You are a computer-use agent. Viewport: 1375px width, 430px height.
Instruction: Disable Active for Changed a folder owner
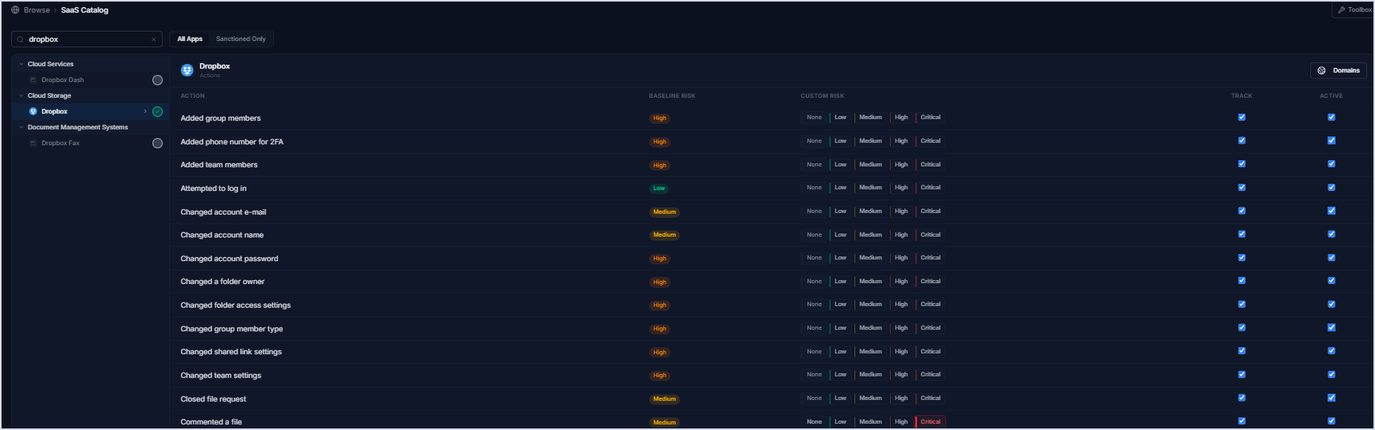tap(1332, 281)
